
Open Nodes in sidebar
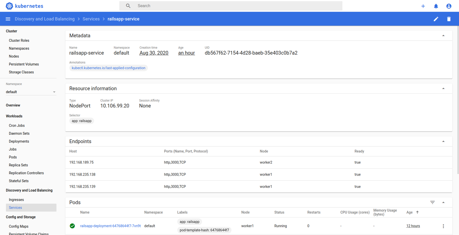click(x=14, y=56)
